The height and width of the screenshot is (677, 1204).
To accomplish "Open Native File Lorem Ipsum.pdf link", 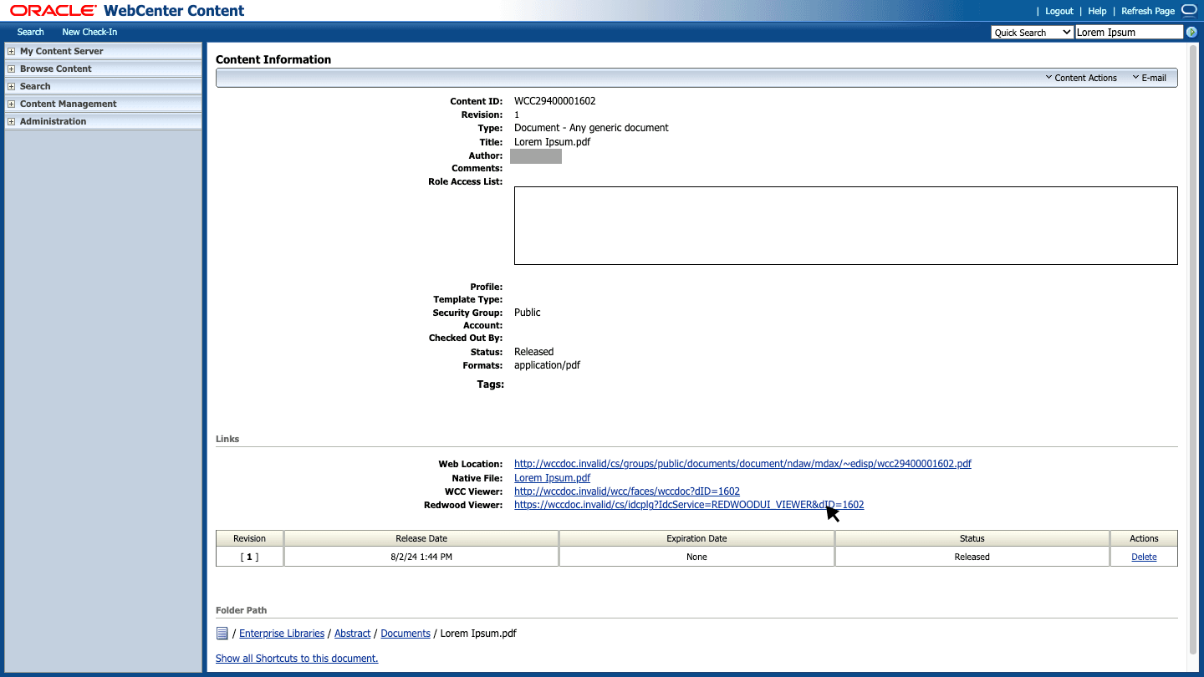I will (552, 478).
